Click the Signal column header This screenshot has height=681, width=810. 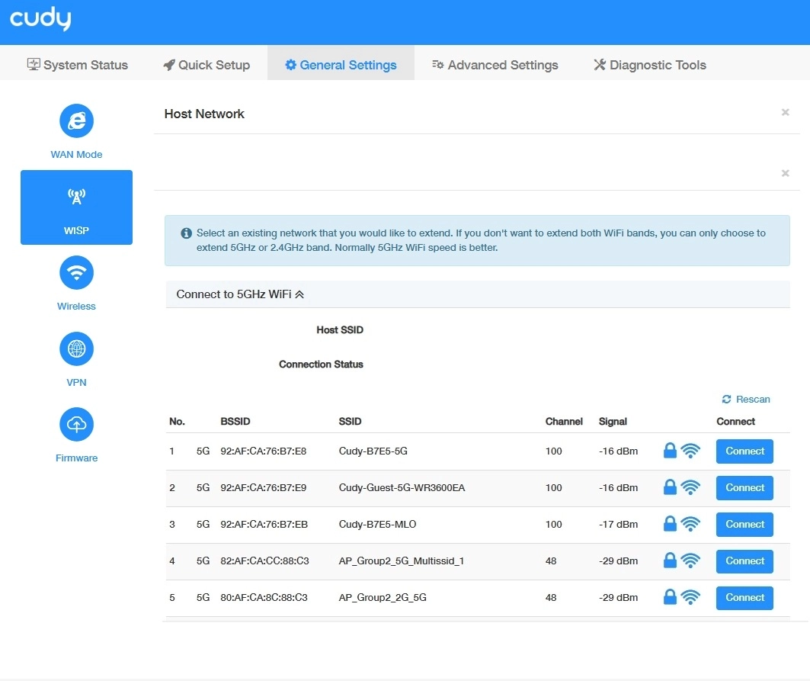(x=613, y=422)
